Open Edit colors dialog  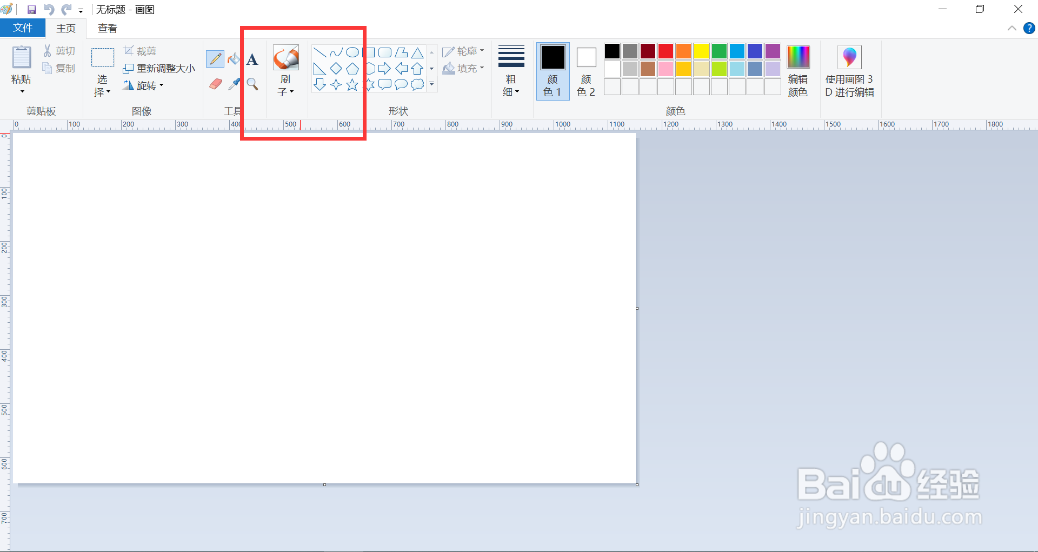798,72
